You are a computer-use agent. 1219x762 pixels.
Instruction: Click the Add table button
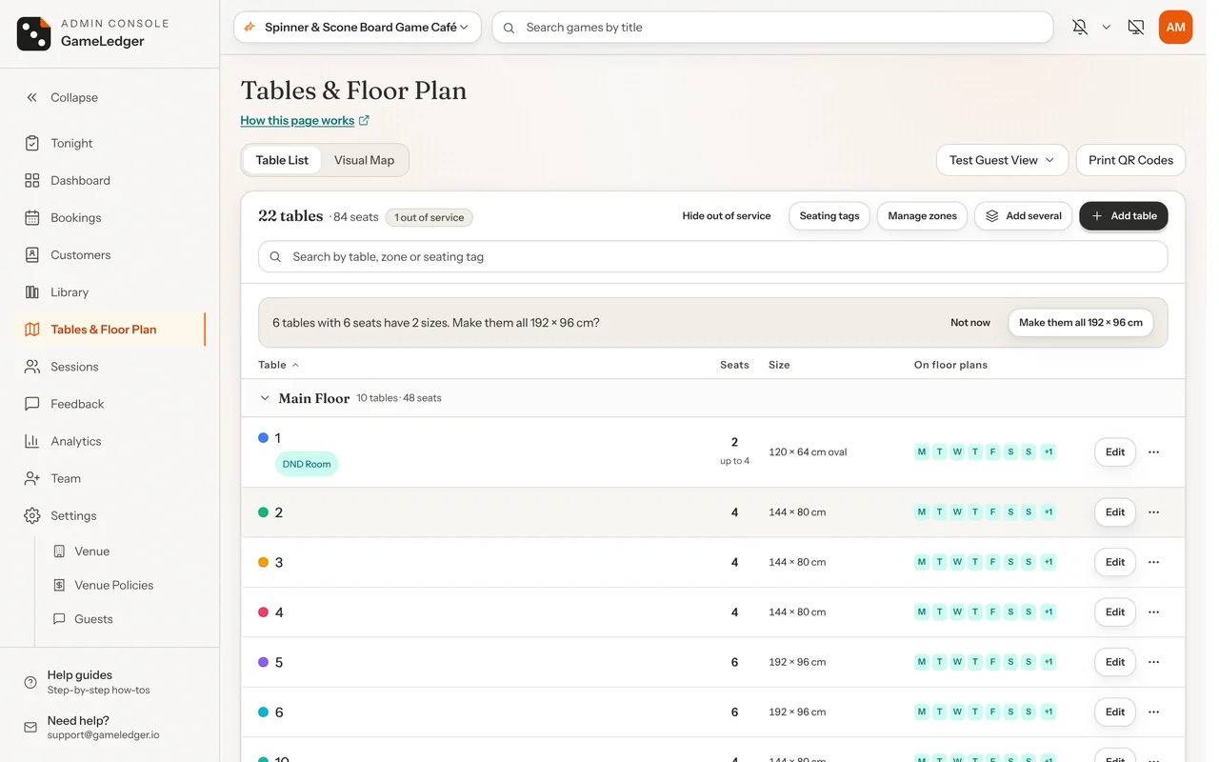1124,216
